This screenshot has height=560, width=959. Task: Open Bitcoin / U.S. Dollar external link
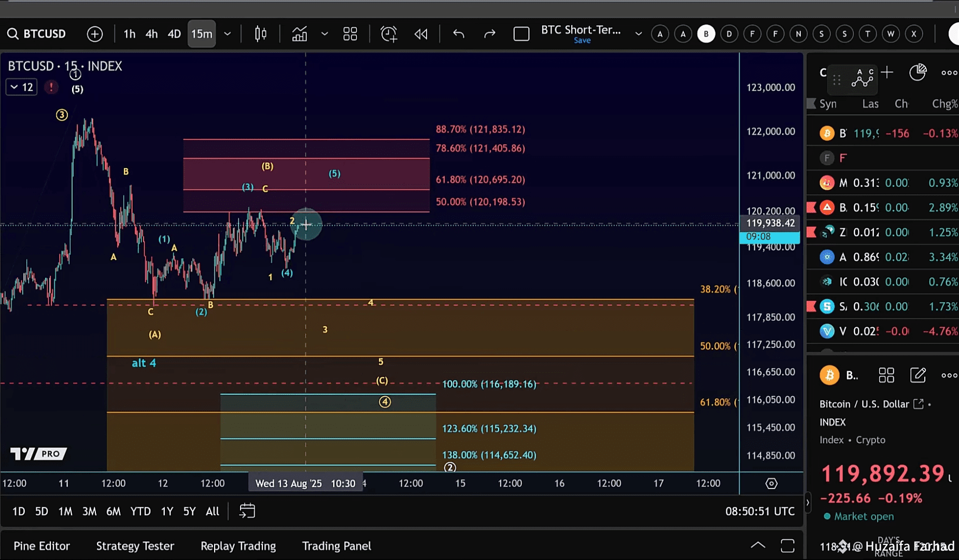pos(918,403)
